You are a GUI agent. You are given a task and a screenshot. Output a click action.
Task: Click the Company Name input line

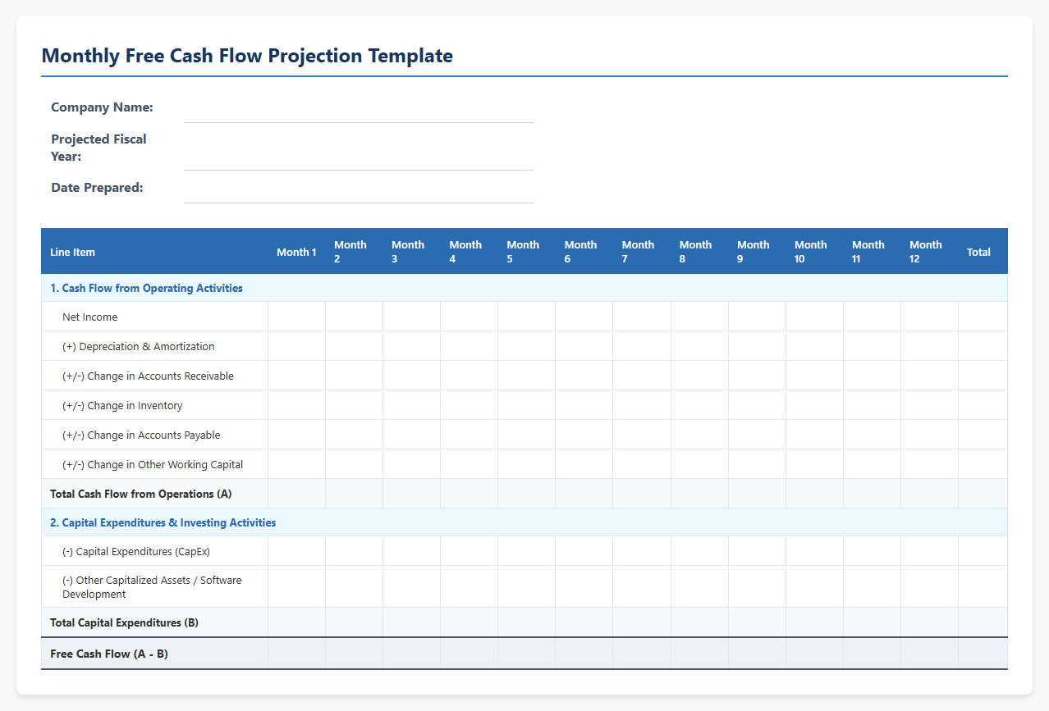click(359, 107)
